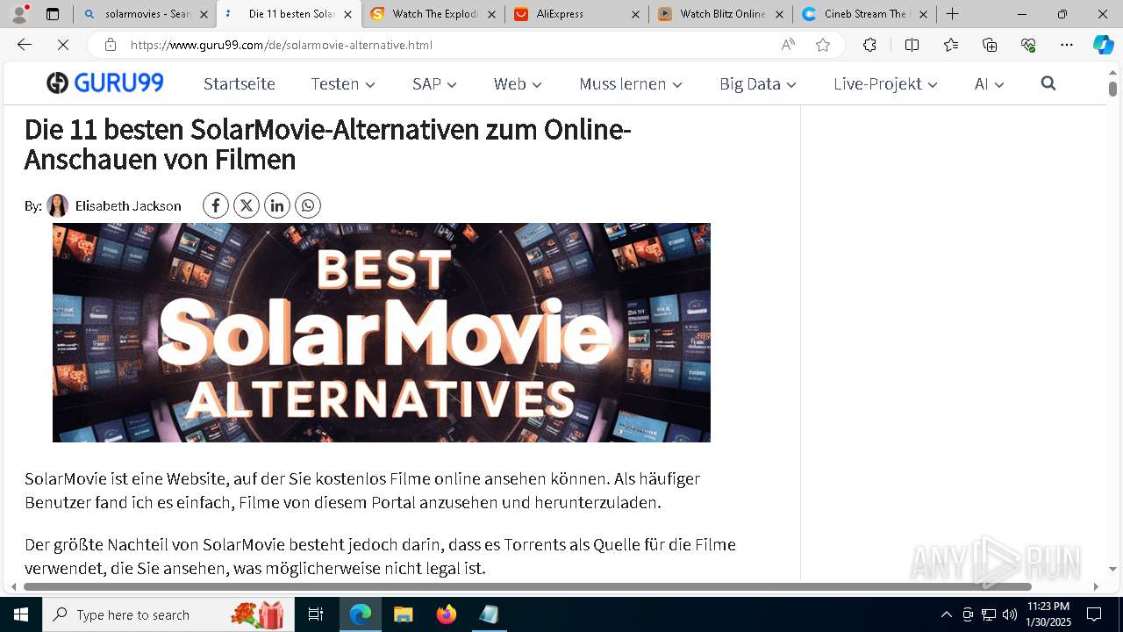Open the Favorites list icon
Screen dimensions: 1123x632
pos(951,45)
